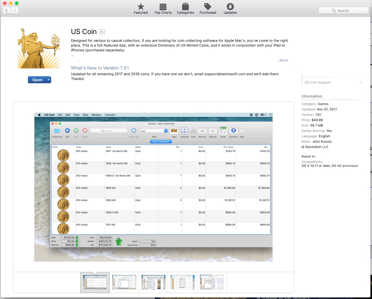Click "Language: English" info line
Screen dimensions: 372x299
(x=316, y=136)
